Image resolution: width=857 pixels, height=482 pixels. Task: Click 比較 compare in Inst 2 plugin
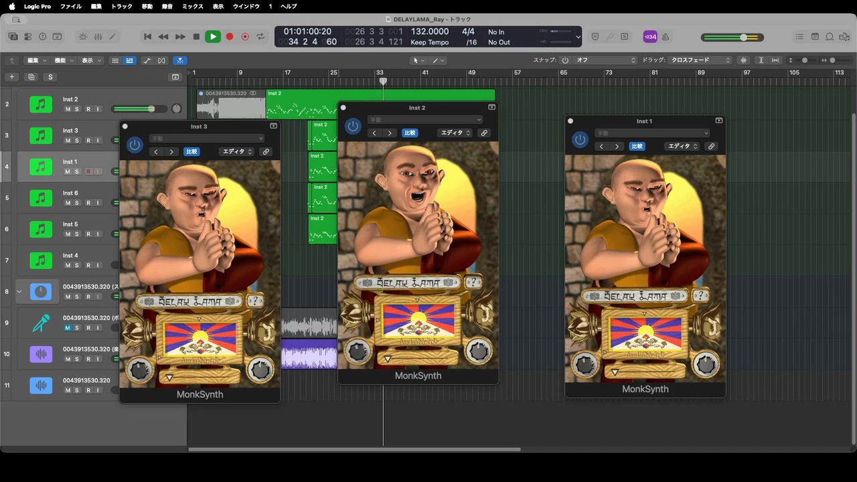pos(409,133)
